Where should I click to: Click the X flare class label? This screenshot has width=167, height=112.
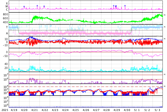[7, 4]
